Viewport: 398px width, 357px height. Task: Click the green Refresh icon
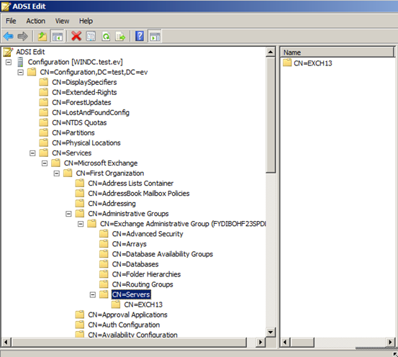coord(106,36)
